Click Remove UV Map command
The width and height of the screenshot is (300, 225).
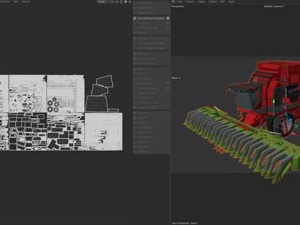(151, 8)
